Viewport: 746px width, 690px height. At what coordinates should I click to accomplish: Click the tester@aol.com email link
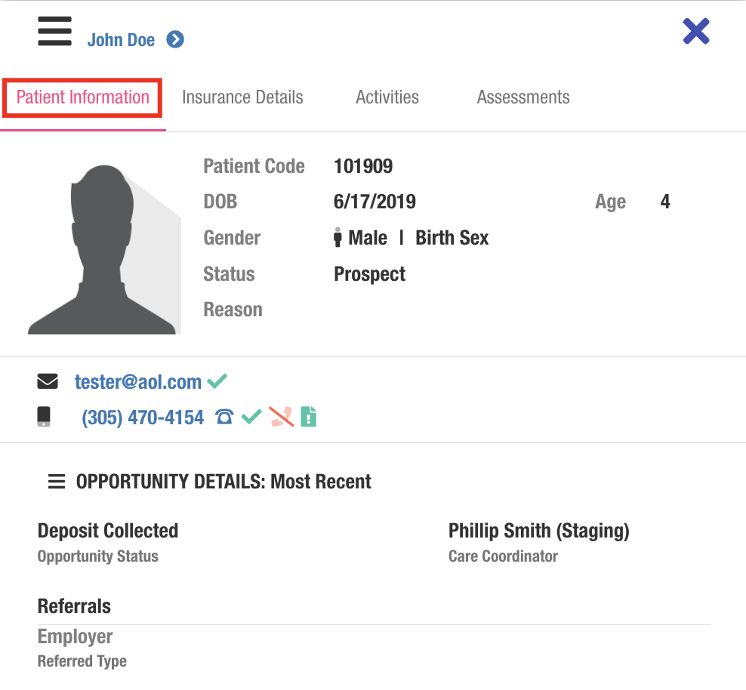coord(138,382)
